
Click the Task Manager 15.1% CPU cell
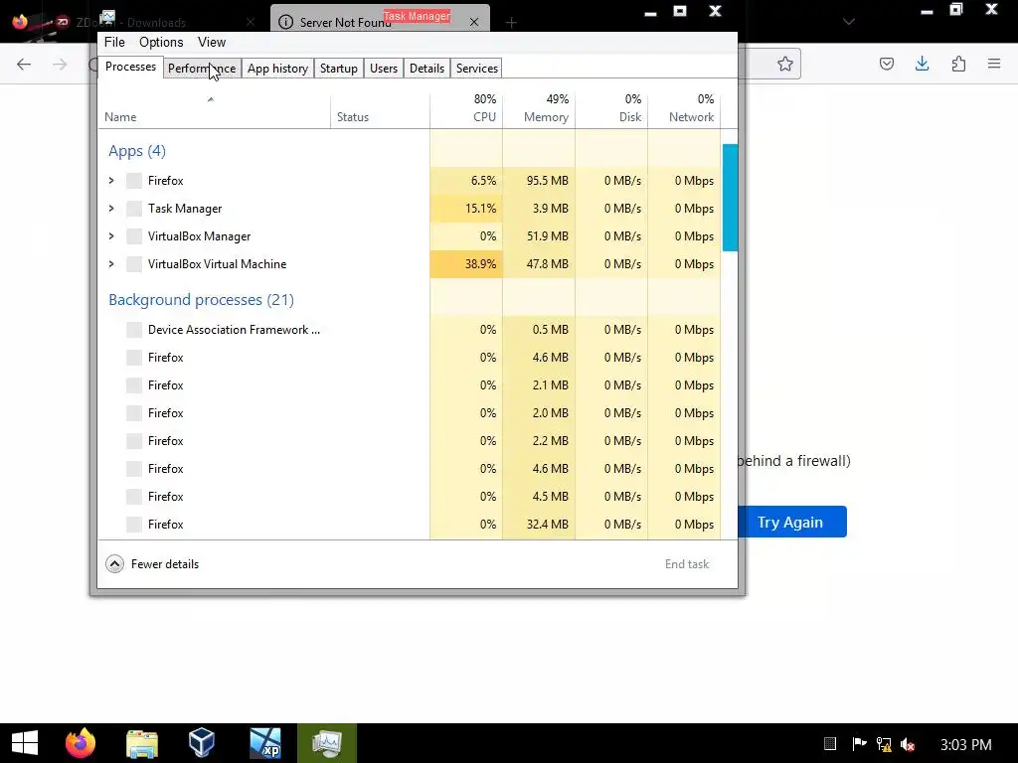(466, 209)
